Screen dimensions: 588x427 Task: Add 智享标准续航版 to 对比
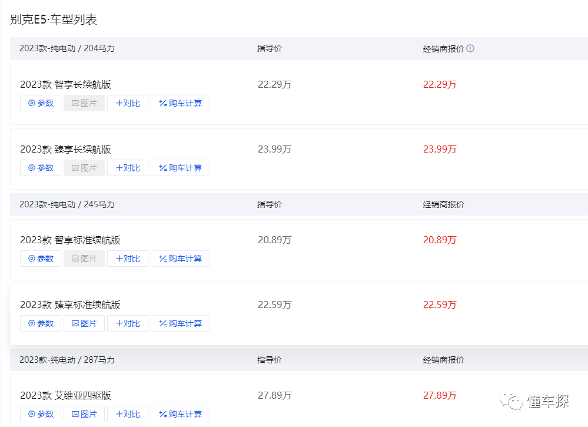[x=128, y=259]
